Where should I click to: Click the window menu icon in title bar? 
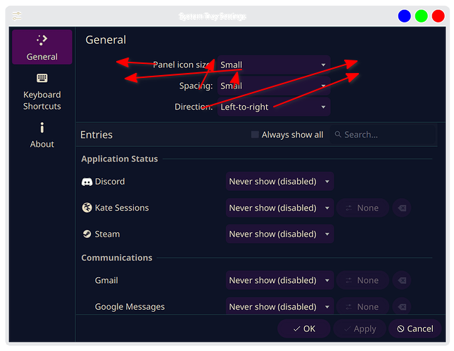point(17,16)
